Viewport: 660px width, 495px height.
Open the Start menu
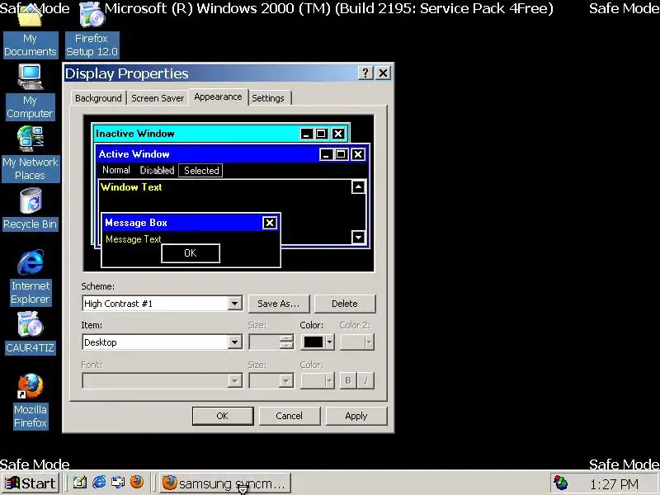click(x=30, y=483)
